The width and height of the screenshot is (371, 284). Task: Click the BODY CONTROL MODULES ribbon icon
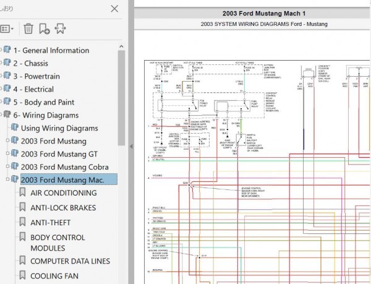[x=22, y=236]
